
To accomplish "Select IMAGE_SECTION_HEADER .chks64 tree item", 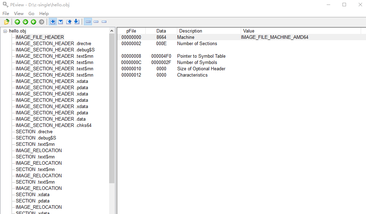I will point(53,125).
